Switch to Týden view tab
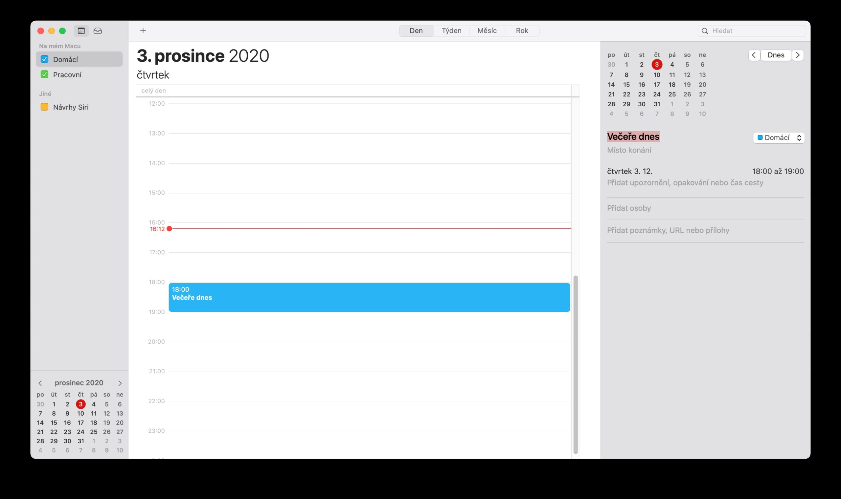 point(451,31)
